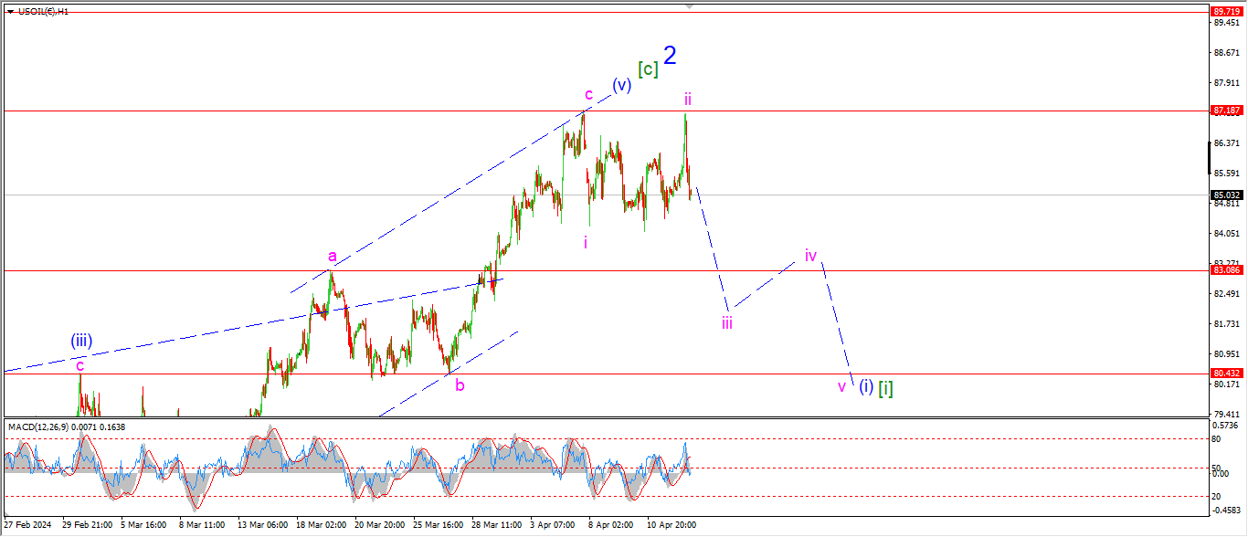Click the 27 Feb 2024 time axis label
The height and width of the screenshot is (537, 1248).
26,525
